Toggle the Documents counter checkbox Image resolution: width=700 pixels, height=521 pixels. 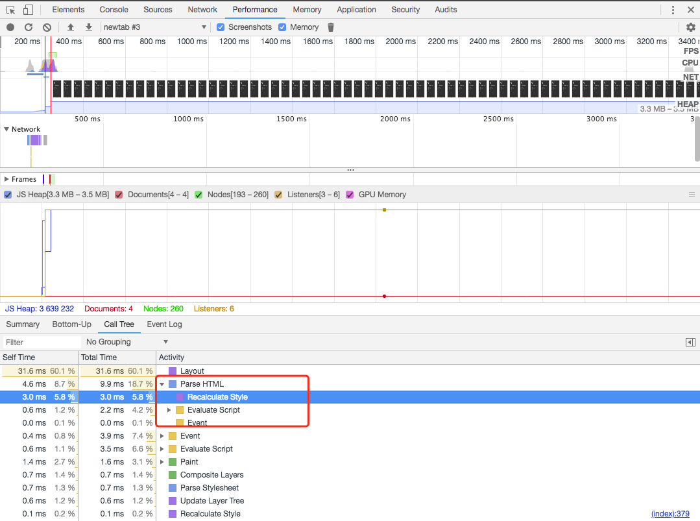point(119,195)
